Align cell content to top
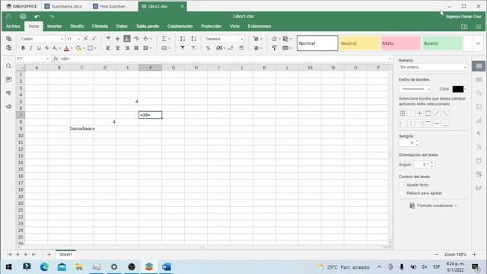Screen dimensions: 487x274 pos(108,39)
